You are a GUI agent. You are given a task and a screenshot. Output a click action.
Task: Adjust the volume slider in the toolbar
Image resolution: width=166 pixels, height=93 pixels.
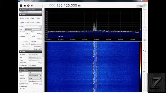pos(43,5)
